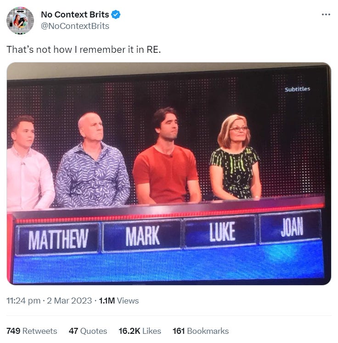The width and height of the screenshot is (338, 343).
Task: Select the tweet text about RE
Action: point(84,50)
